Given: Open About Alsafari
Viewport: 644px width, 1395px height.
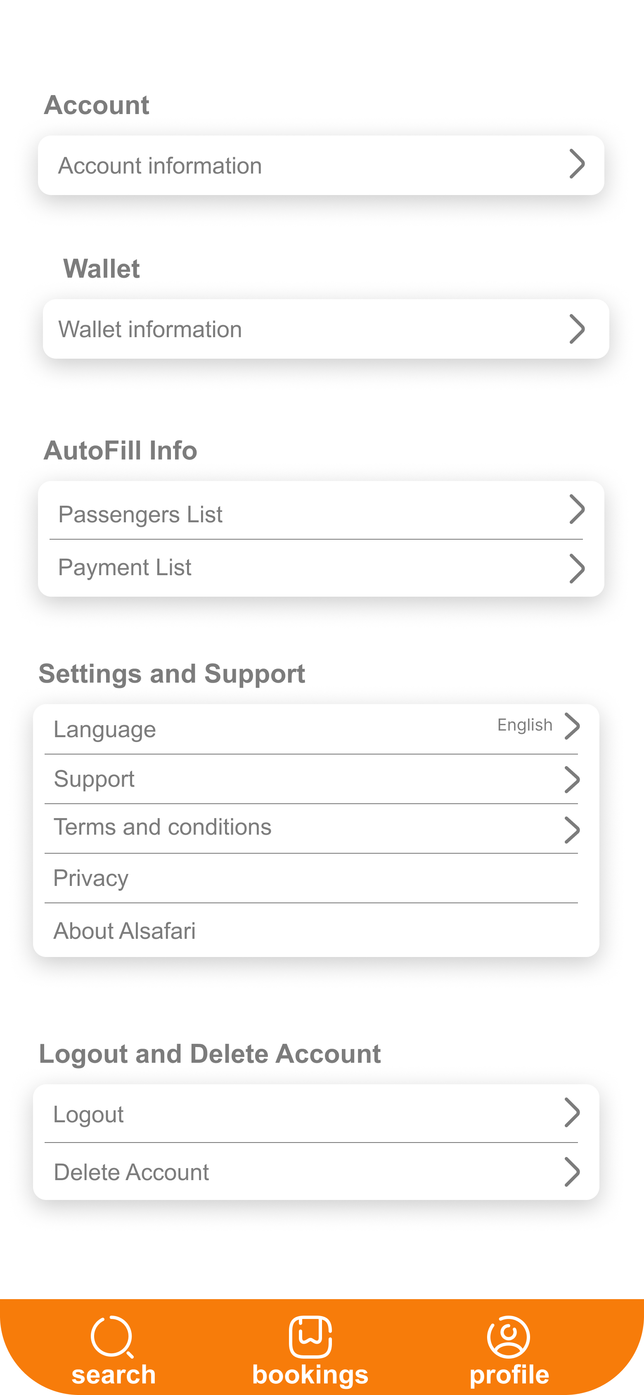Looking at the screenshot, I should [125, 931].
